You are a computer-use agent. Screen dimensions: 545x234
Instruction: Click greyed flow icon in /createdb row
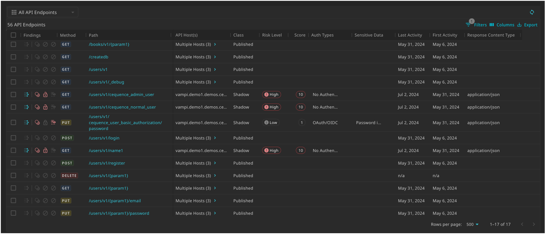pyautogui.click(x=26, y=57)
